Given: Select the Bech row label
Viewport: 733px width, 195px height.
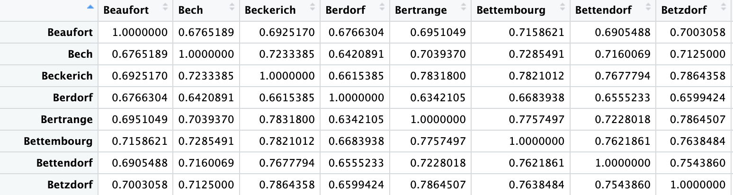Looking at the screenshot, I should pyautogui.click(x=80, y=54).
